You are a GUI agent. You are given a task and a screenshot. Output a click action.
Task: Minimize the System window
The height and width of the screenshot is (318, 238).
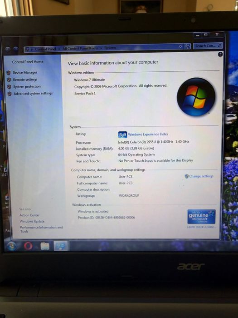point(198,35)
